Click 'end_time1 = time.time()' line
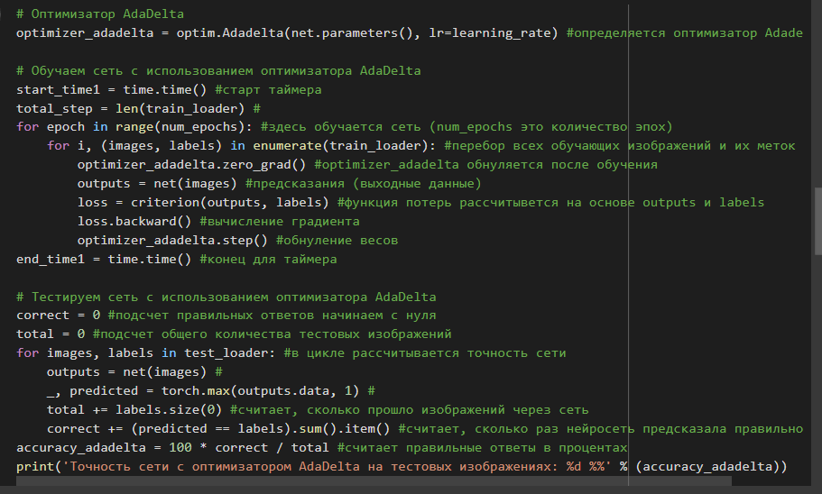Screen dimensions: 822x494 coord(104,259)
